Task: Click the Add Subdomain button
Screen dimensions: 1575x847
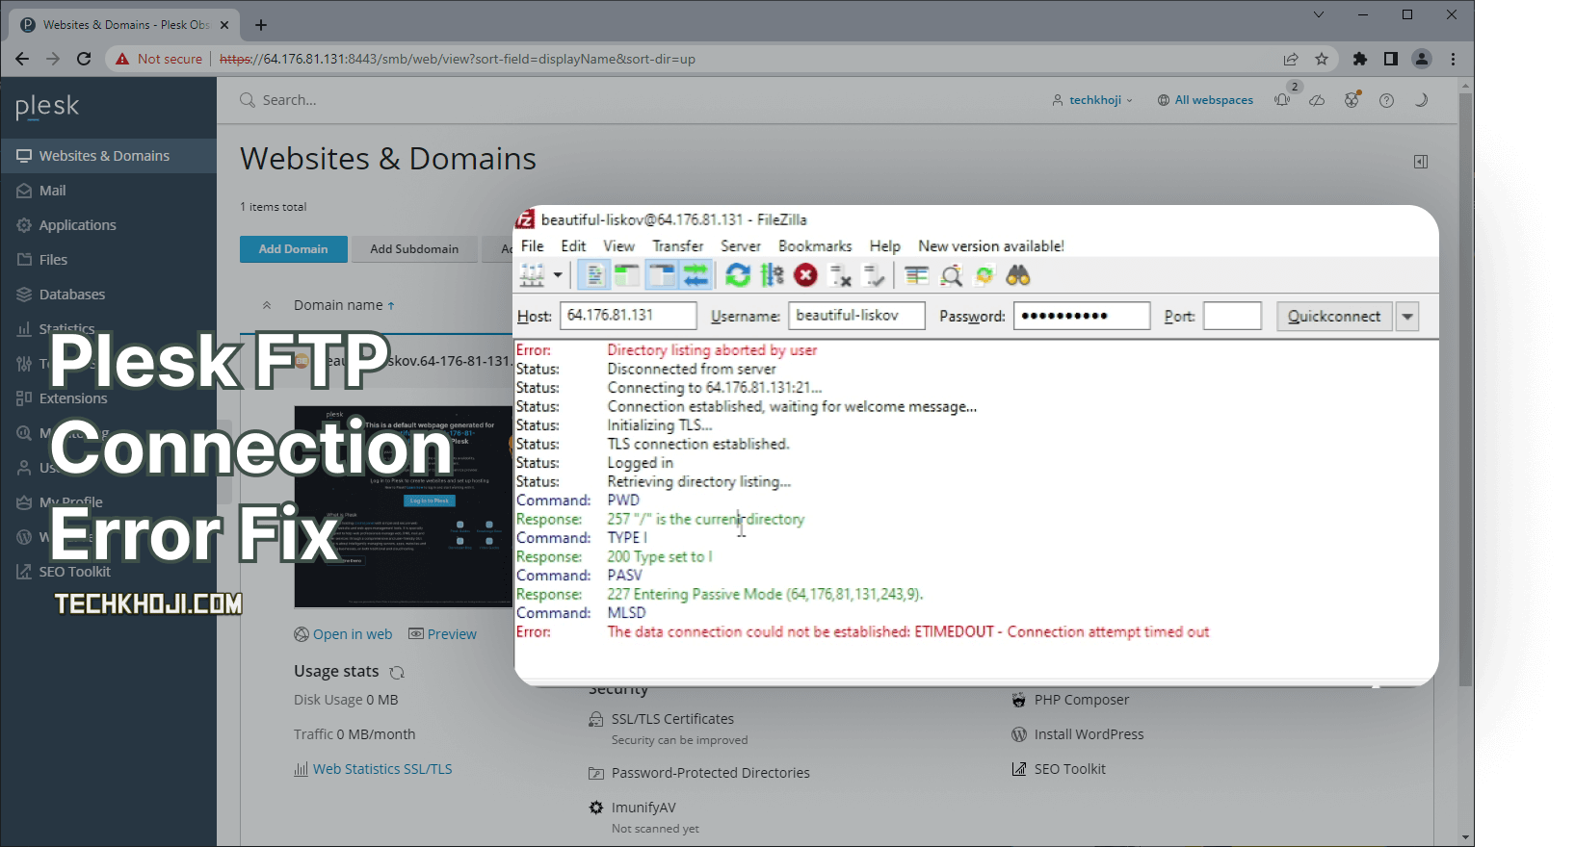Action: click(414, 249)
